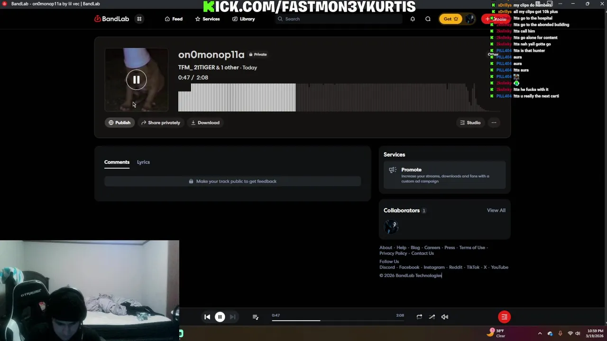This screenshot has width=607, height=341.
Task: Open the Promote service card
Action: point(444,175)
